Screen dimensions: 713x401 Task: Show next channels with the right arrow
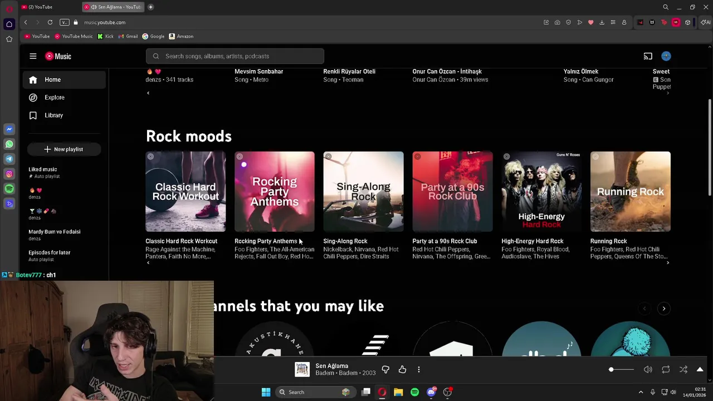click(x=664, y=309)
